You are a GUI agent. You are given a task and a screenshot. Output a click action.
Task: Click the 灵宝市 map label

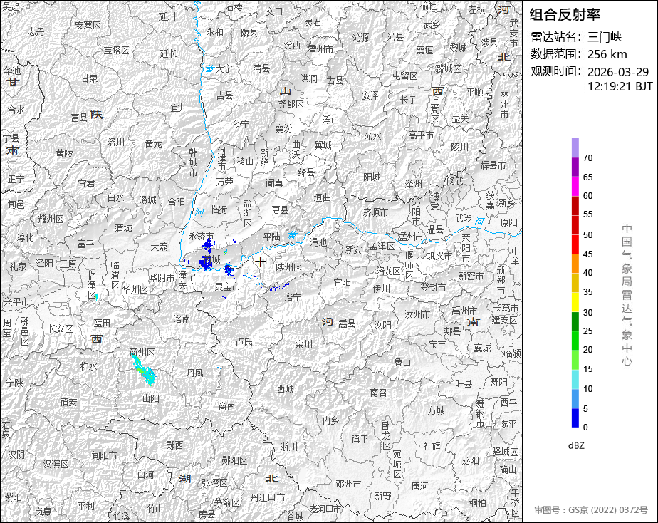click(x=227, y=286)
